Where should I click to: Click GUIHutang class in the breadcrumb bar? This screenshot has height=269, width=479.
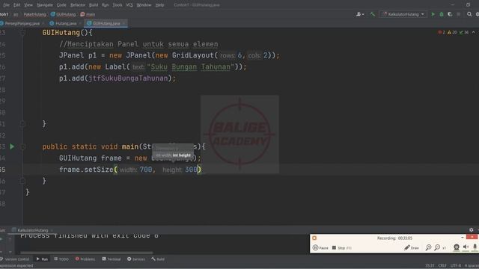(x=63, y=14)
